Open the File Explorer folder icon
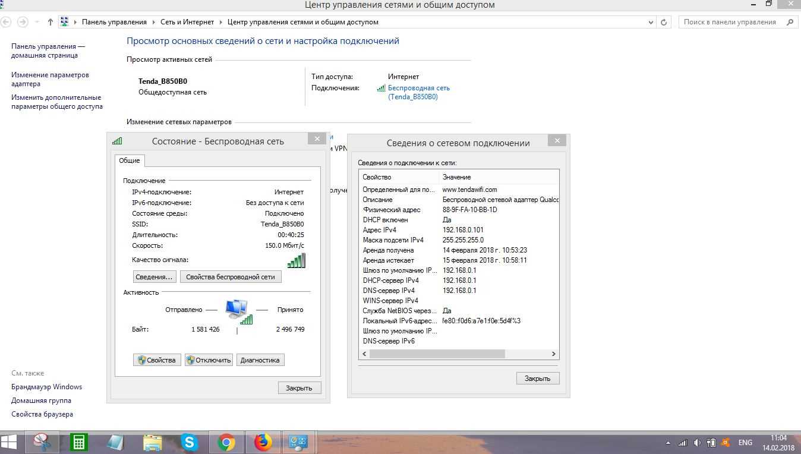This screenshot has width=801, height=454. (153, 442)
